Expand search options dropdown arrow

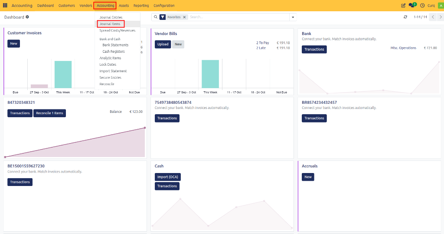(293, 17)
